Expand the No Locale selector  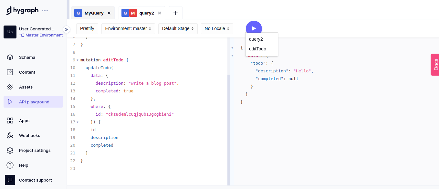pyautogui.click(x=217, y=29)
